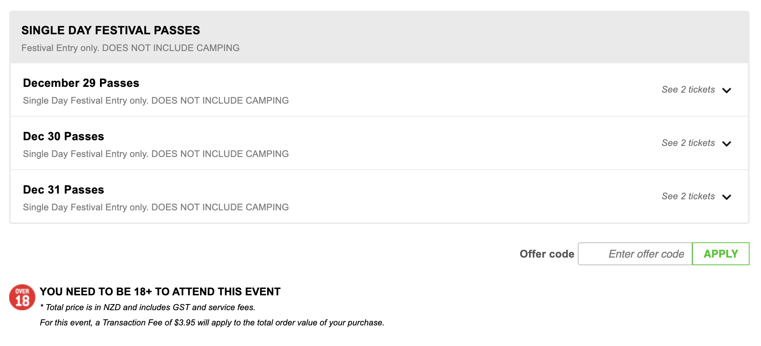The image size is (761, 346).
Task: Click description text under December 29 Passes
Action: [x=156, y=101]
